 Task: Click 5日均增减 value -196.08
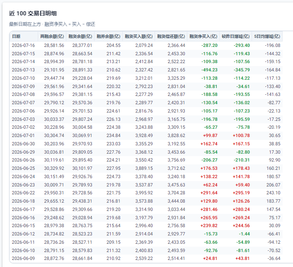point(273,46)
